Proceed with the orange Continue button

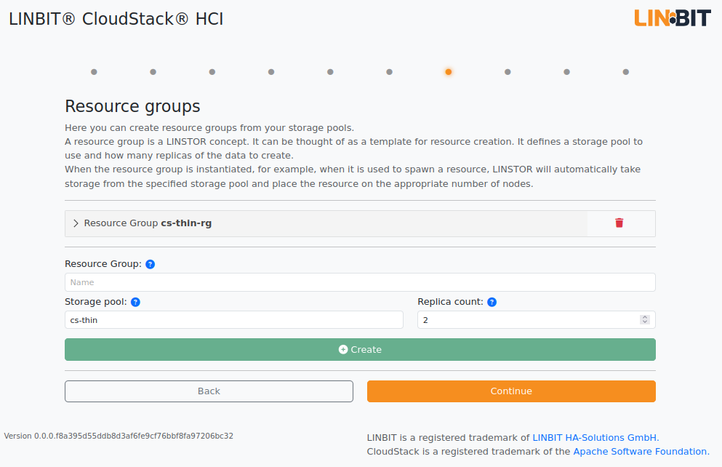pyautogui.click(x=511, y=391)
